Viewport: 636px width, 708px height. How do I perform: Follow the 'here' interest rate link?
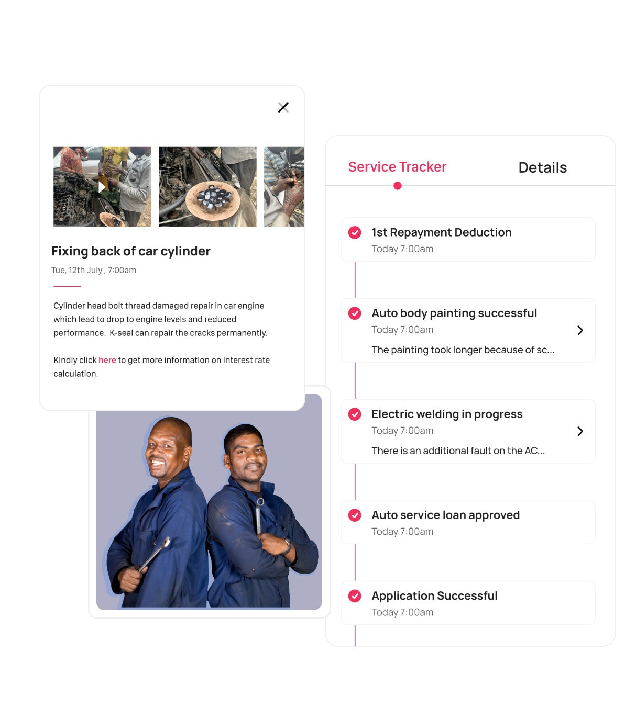tap(107, 360)
